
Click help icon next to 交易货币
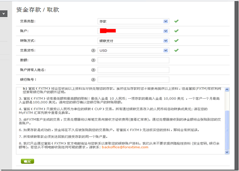[93, 50]
